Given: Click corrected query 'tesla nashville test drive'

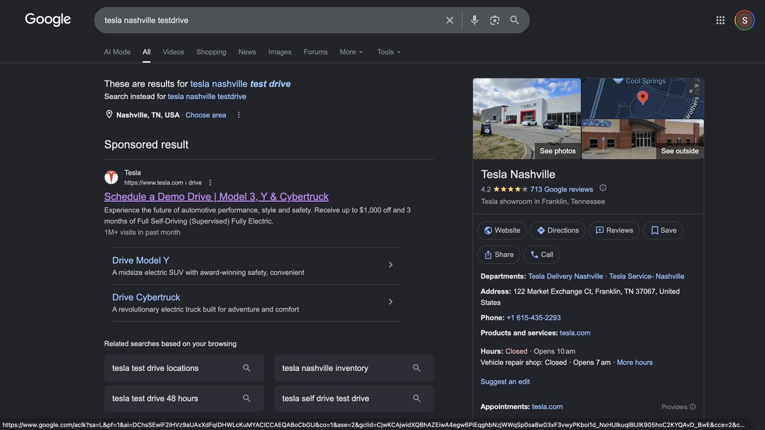Looking at the screenshot, I should tap(240, 84).
